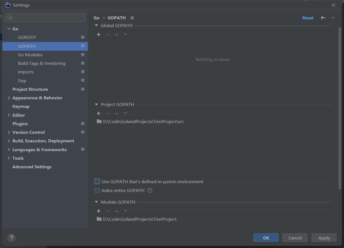Click project-level icon beside GOPATH breadcrumb
344x248 pixels.
[x=132, y=18]
